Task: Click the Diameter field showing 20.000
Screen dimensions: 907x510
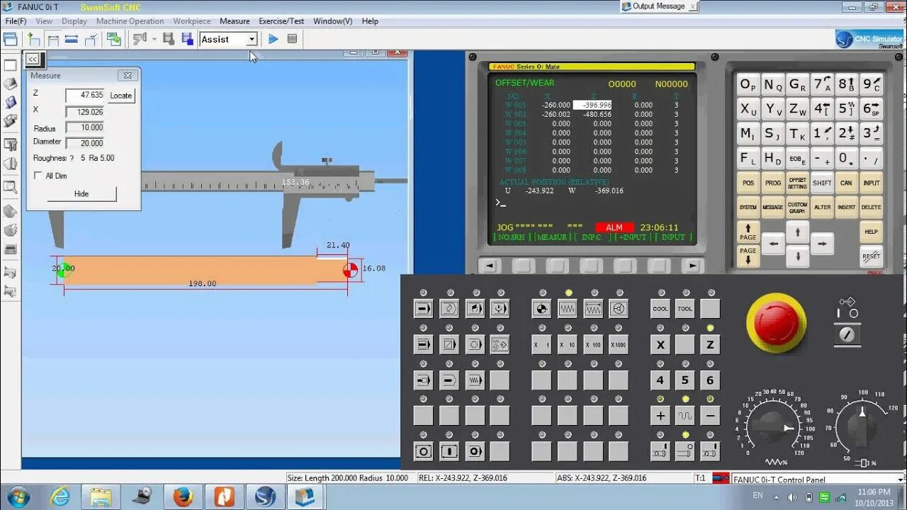Action: (85, 143)
